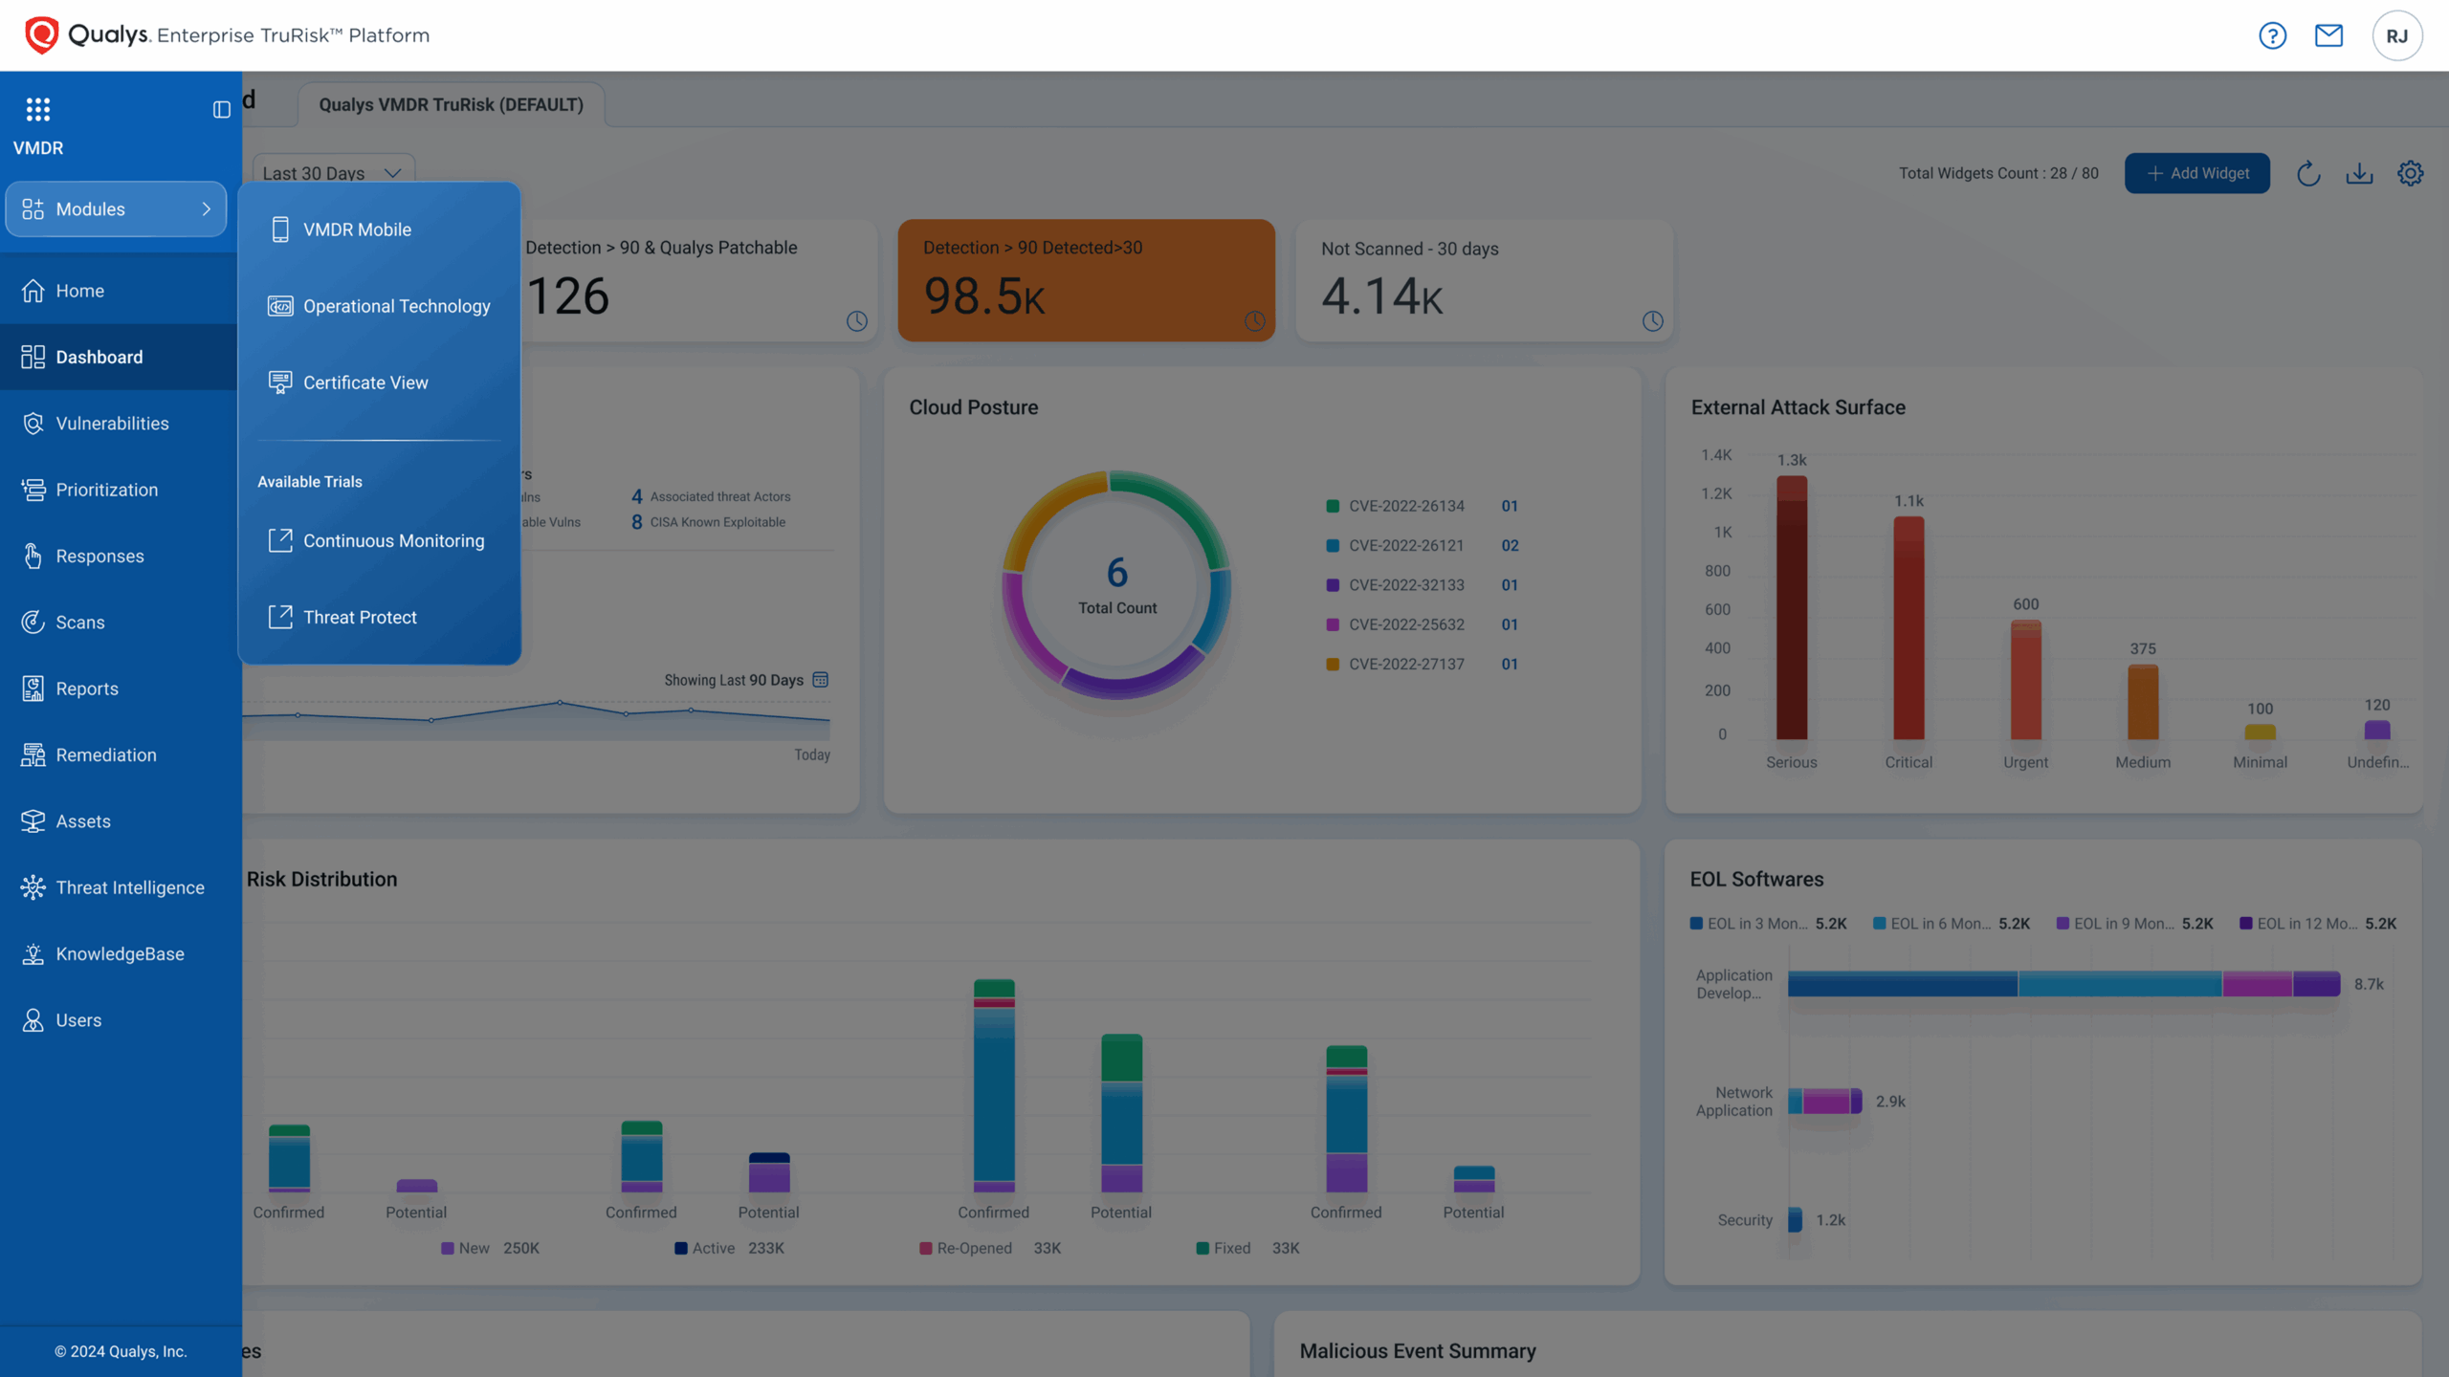This screenshot has height=1377, width=2449.
Task: Click the Threat Intelligence icon
Action: (33, 887)
